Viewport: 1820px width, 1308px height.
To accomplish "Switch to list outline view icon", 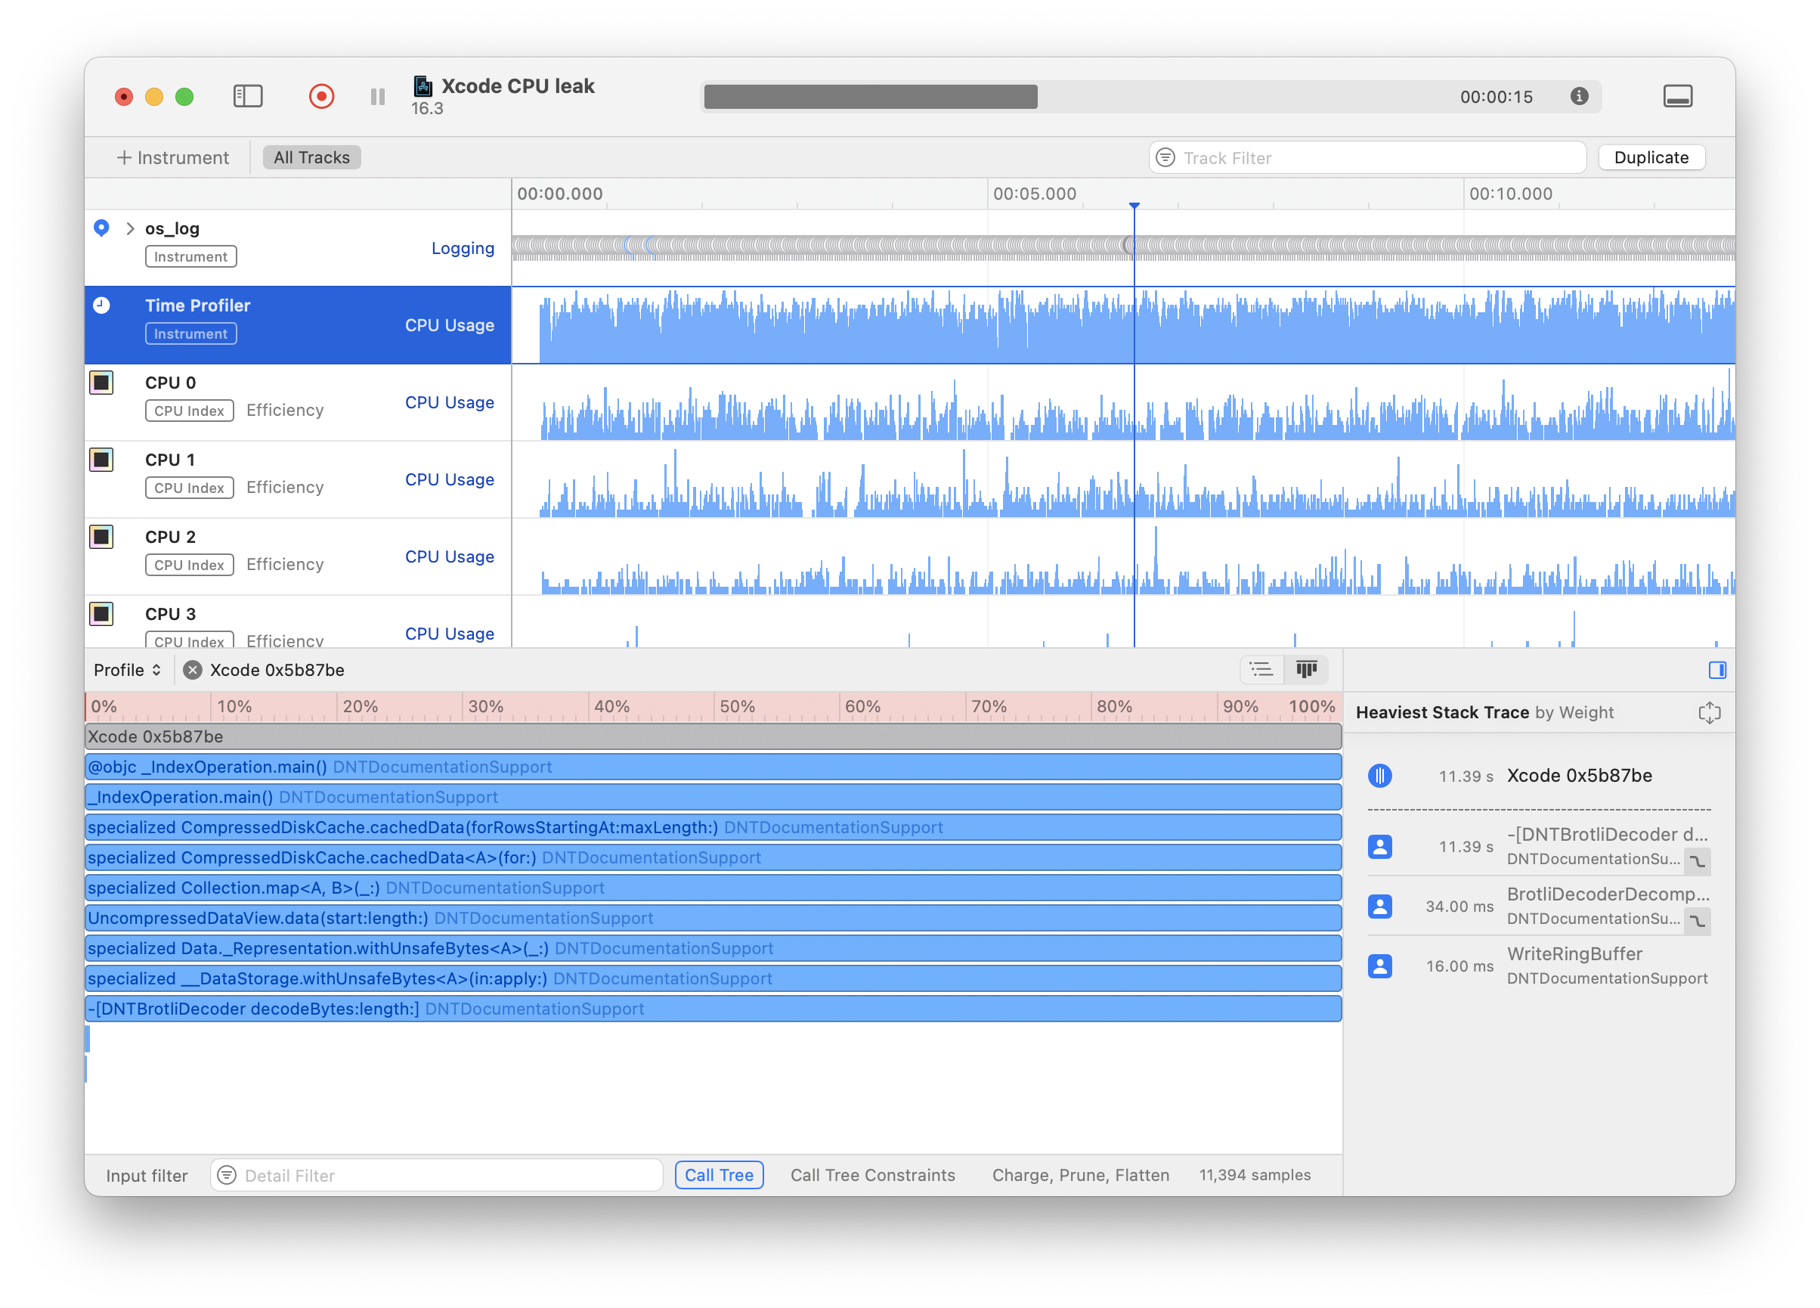I will click(x=1261, y=670).
